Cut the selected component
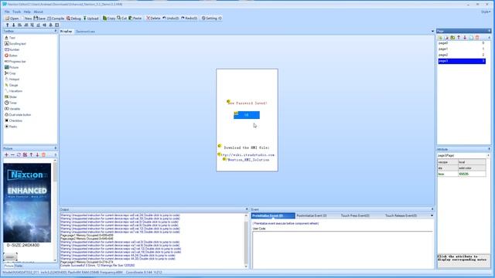The image size is (495, 278). pos(122,19)
